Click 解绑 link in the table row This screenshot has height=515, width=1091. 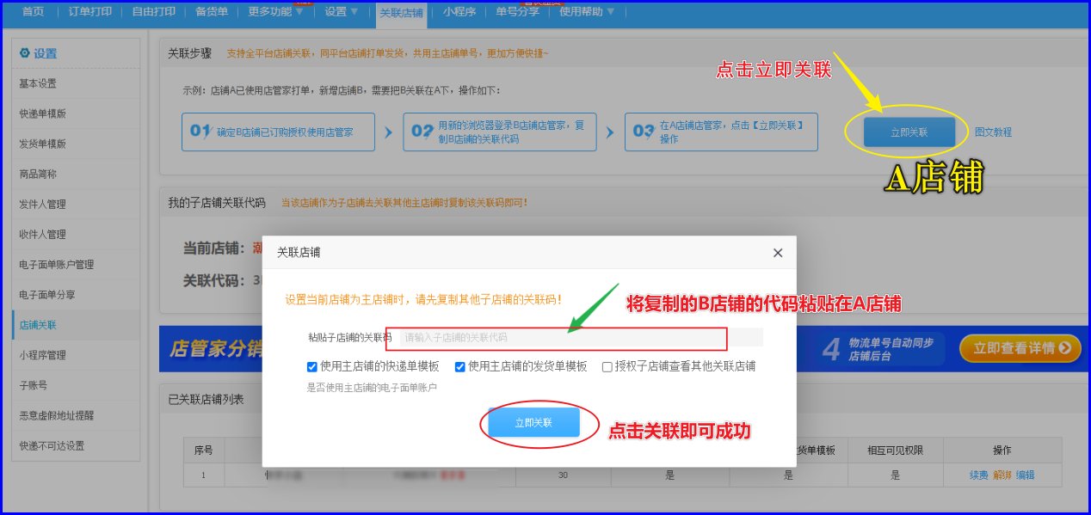click(1002, 475)
